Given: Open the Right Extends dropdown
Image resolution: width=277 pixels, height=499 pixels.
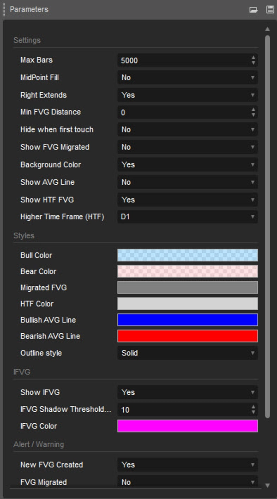Looking at the screenshot, I should click(x=187, y=95).
